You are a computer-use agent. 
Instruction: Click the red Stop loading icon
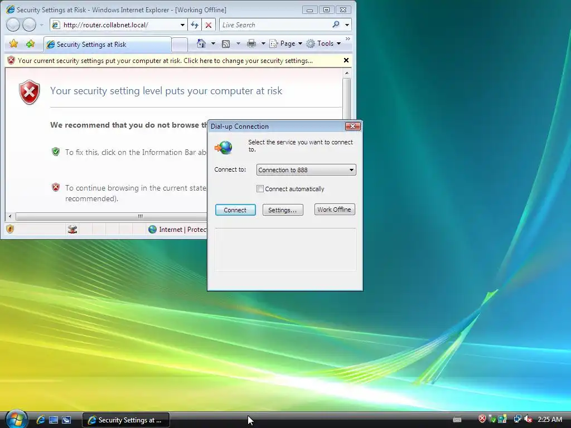tap(209, 25)
